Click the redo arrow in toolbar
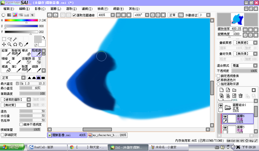Screen dimensions: 259x151 click(x=56, y=15)
